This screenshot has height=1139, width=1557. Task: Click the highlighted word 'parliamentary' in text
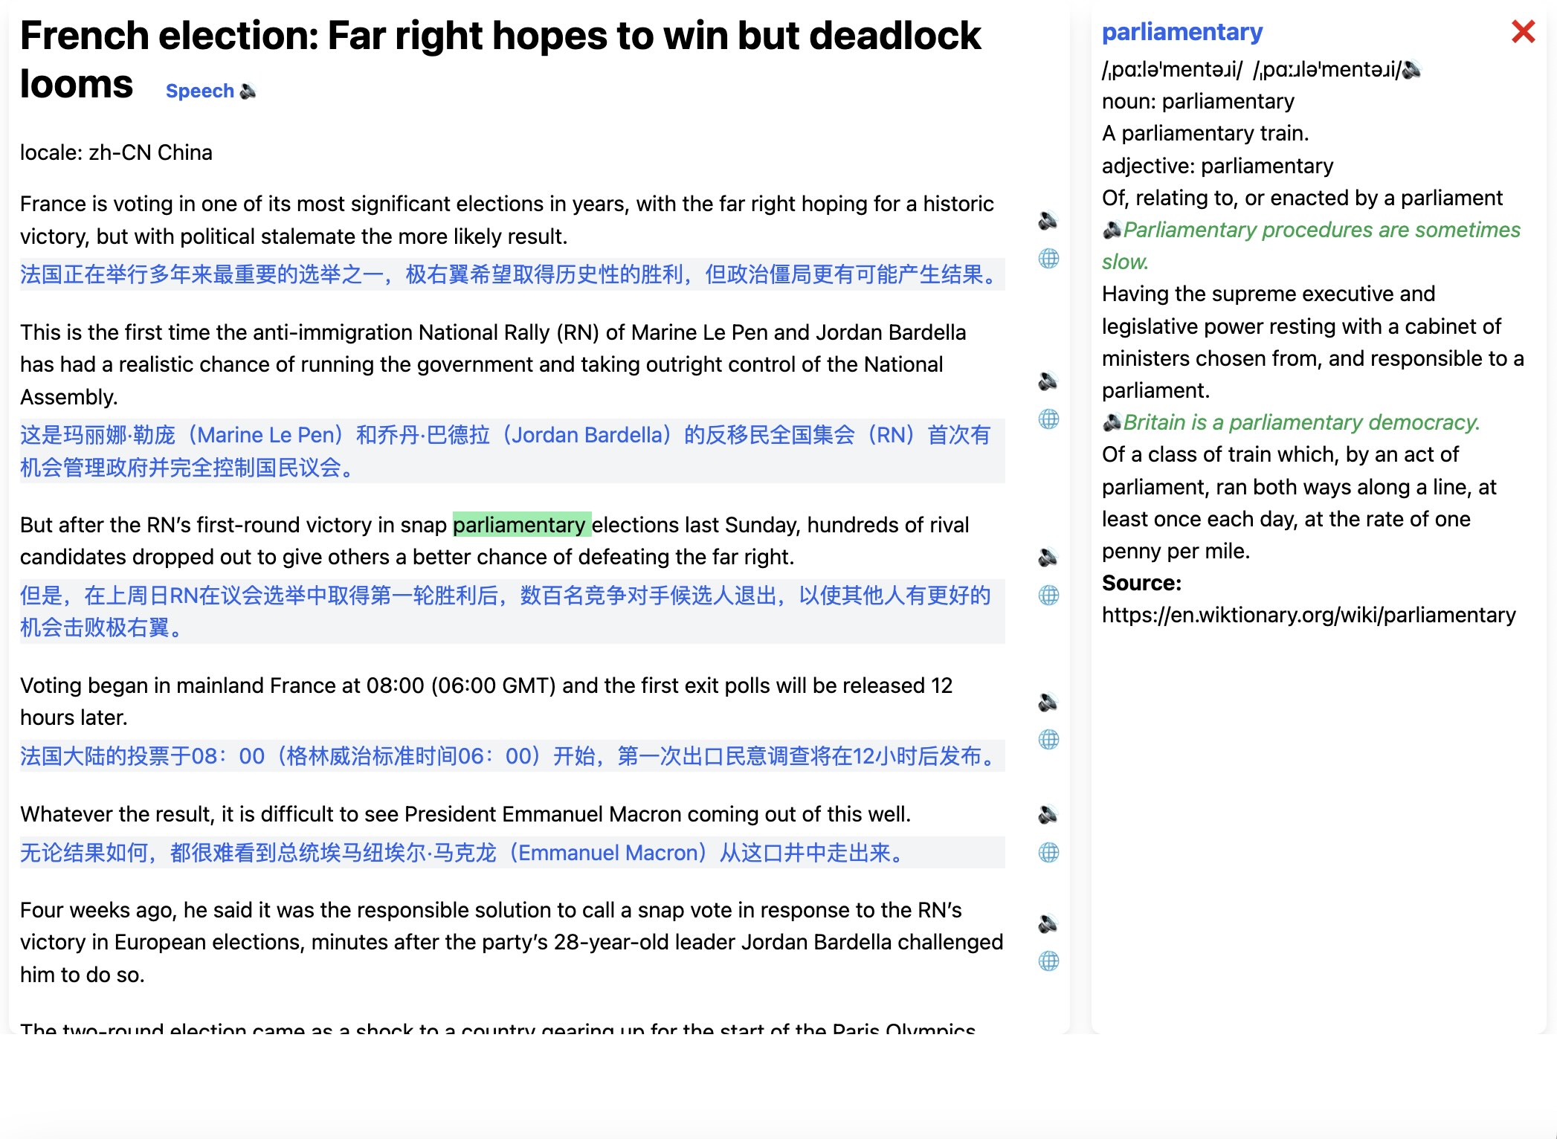(518, 523)
